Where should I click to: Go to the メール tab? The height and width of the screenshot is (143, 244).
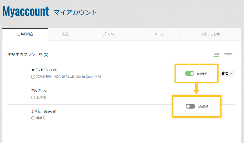point(159,34)
